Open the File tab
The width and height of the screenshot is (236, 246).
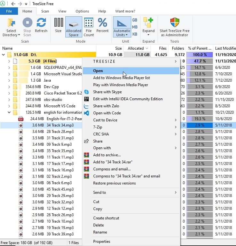(9, 11)
